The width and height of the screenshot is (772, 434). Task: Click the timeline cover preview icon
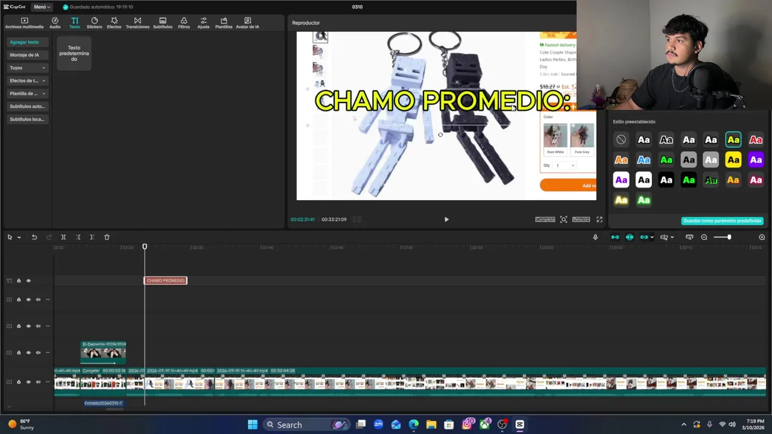coord(689,237)
